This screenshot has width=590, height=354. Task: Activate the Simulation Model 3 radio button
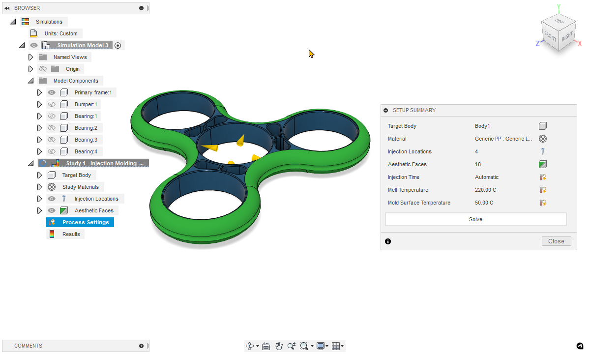tap(118, 45)
